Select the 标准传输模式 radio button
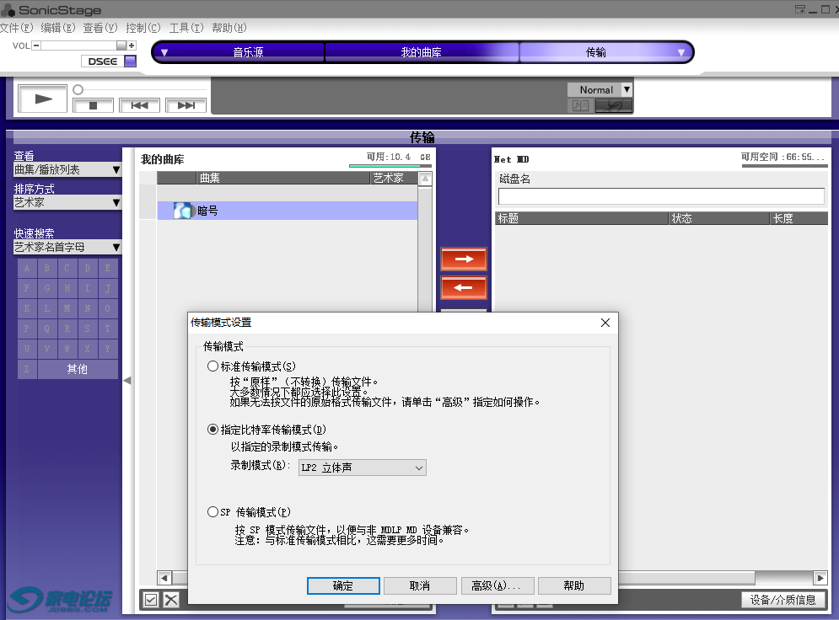Viewport: 839px width, 620px height. pos(212,365)
